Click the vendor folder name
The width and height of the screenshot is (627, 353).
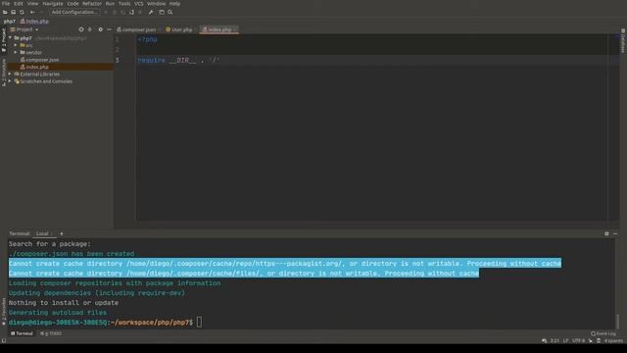pyautogui.click(x=34, y=52)
